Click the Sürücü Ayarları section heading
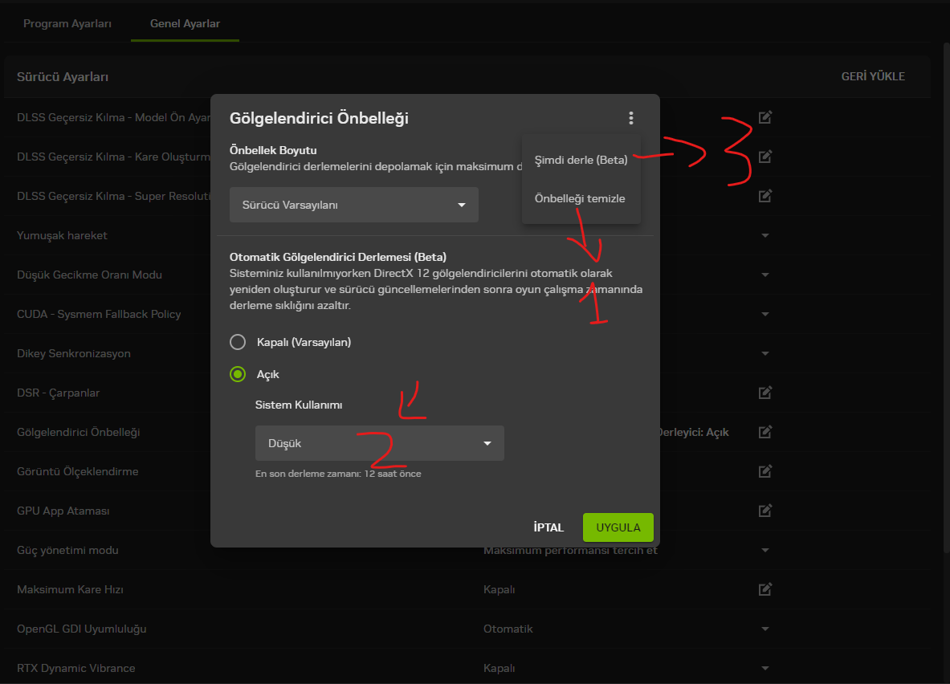This screenshot has width=950, height=684. click(63, 77)
